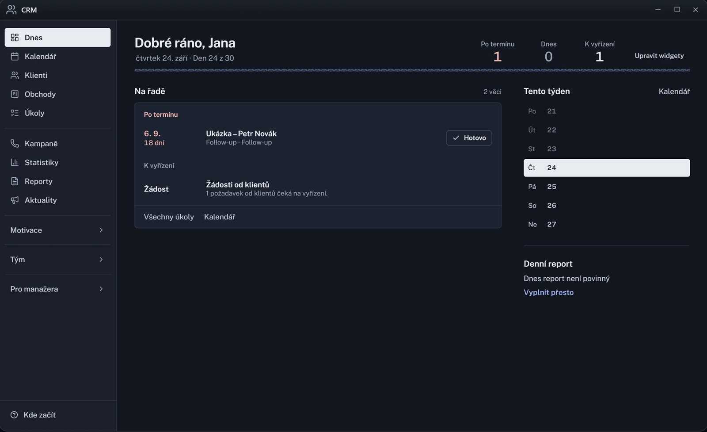Open the Statistiky bar chart icon
707x432 pixels.
15,162
